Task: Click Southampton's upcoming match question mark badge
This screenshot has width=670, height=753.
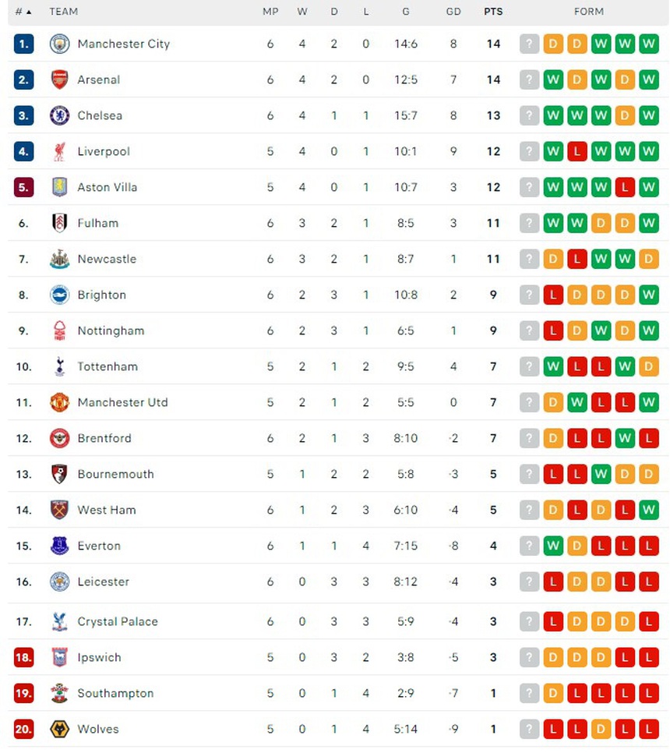Action: [530, 694]
